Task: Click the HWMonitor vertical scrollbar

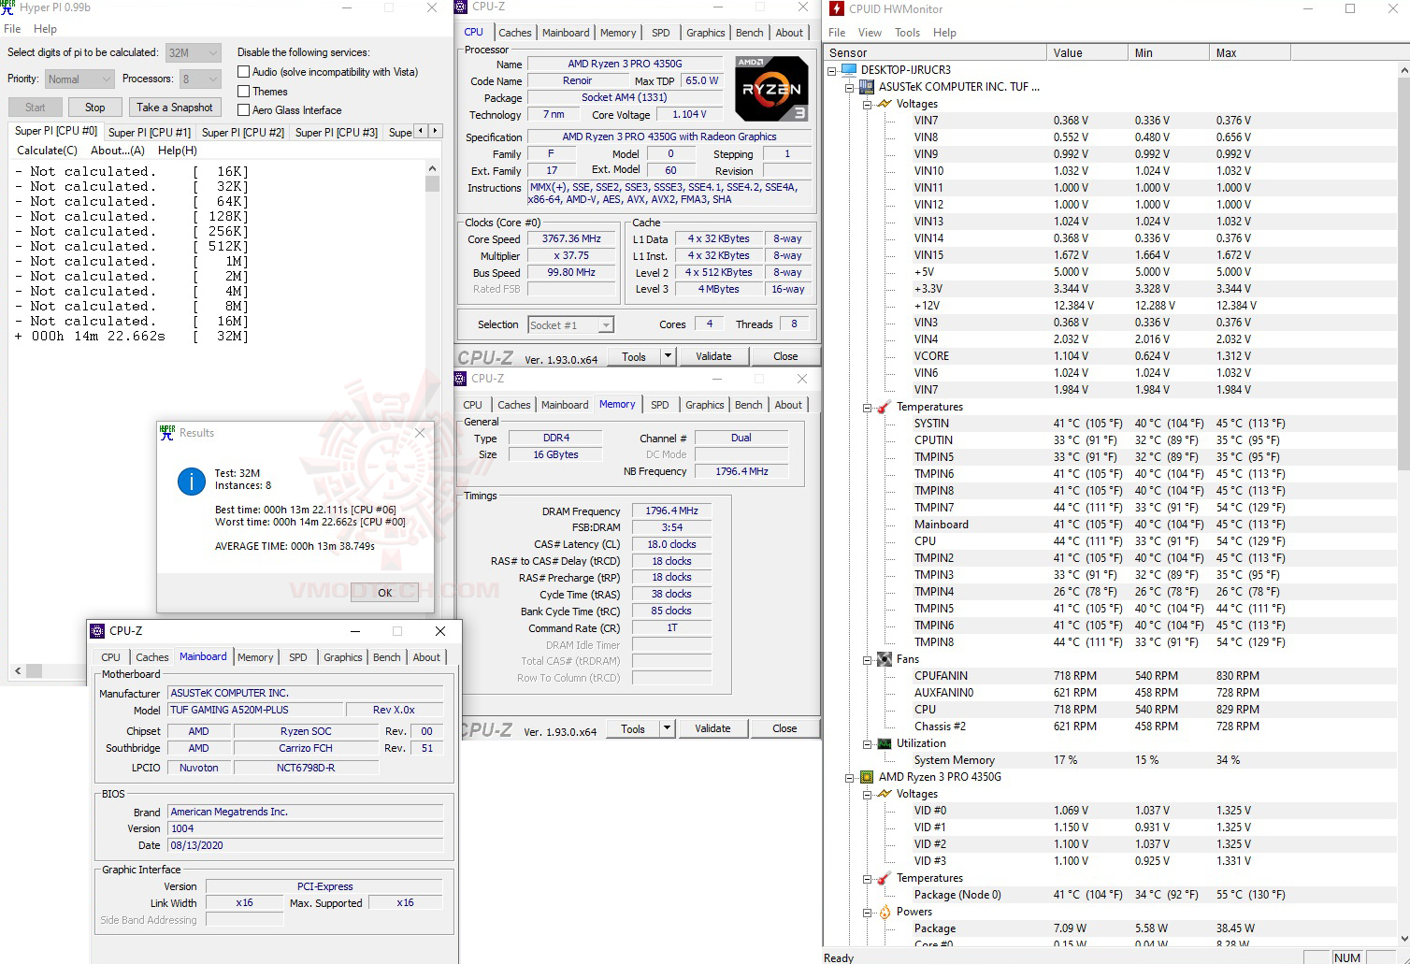Action: pos(1403,505)
